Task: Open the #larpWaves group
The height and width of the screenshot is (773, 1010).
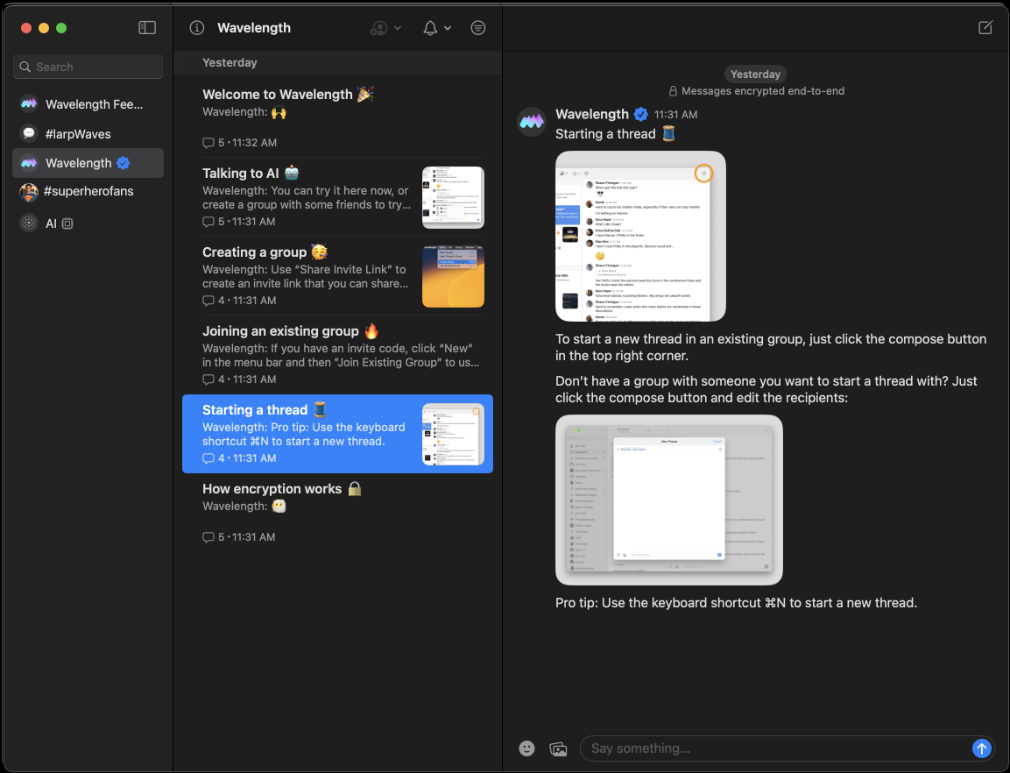Action: pos(88,133)
